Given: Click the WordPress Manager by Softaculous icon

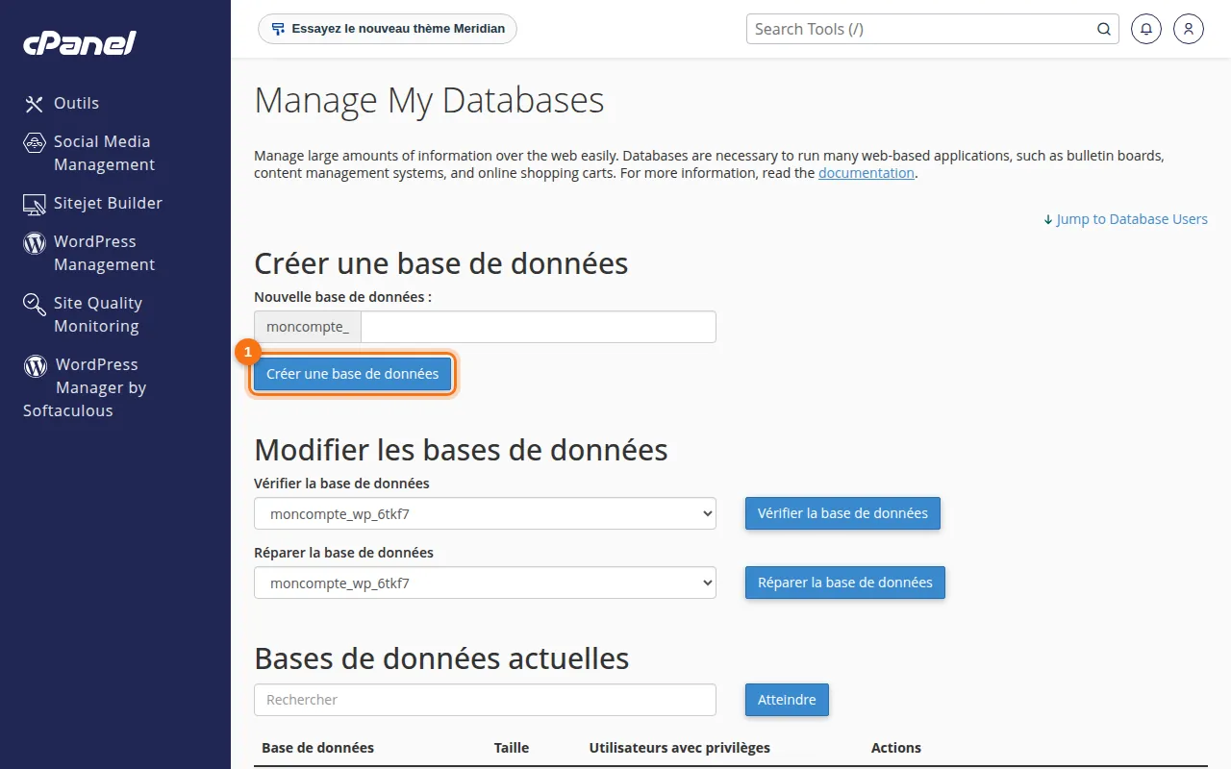Looking at the screenshot, I should (36, 365).
